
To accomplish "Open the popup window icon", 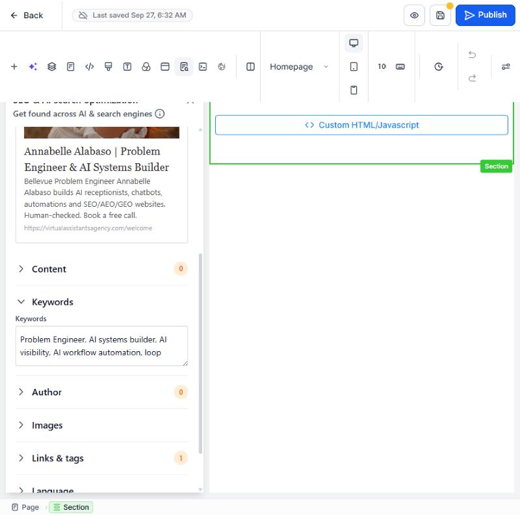I will click(x=165, y=67).
